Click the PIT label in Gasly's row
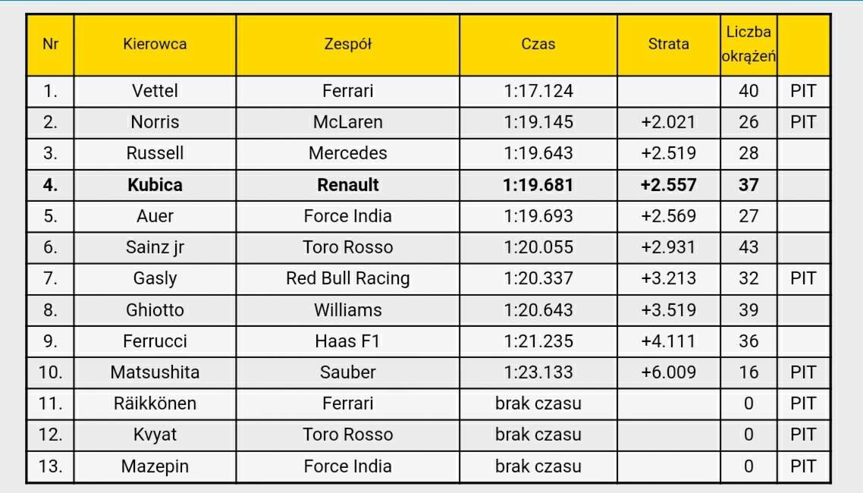The width and height of the screenshot is (863, 493). pyautogui.click(x=803, y=278)
